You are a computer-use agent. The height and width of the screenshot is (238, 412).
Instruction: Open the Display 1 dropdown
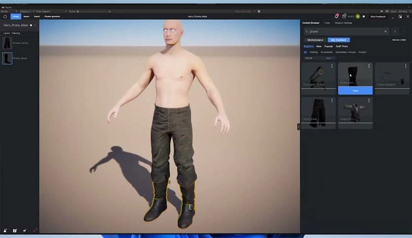coord(27,11)
